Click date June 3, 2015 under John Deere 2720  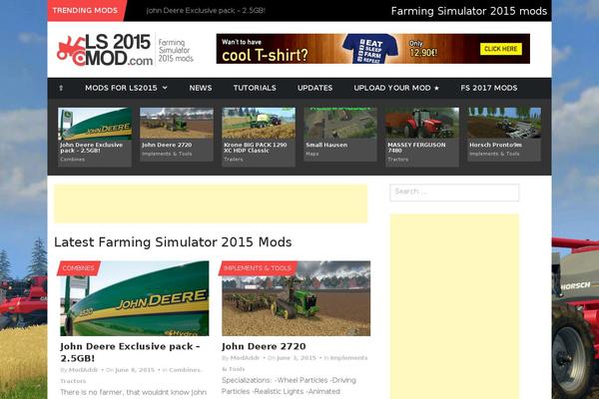click(297, 358)
